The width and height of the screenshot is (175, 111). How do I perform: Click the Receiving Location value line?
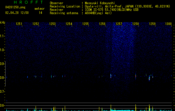pos(127,6)
